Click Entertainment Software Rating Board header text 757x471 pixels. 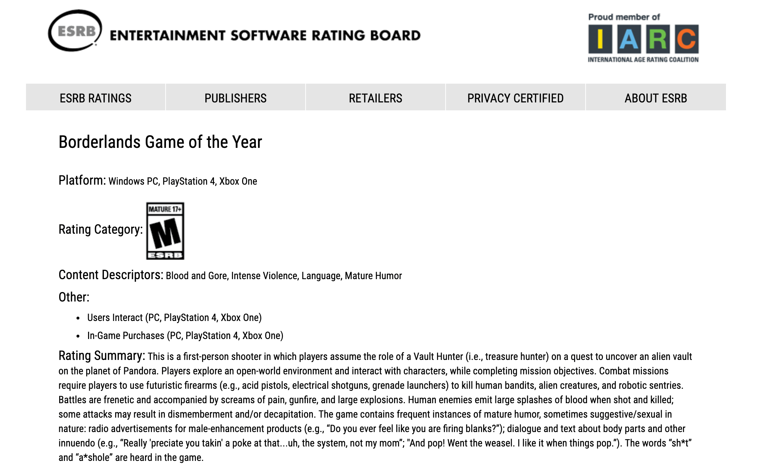(x=265, y=35)
